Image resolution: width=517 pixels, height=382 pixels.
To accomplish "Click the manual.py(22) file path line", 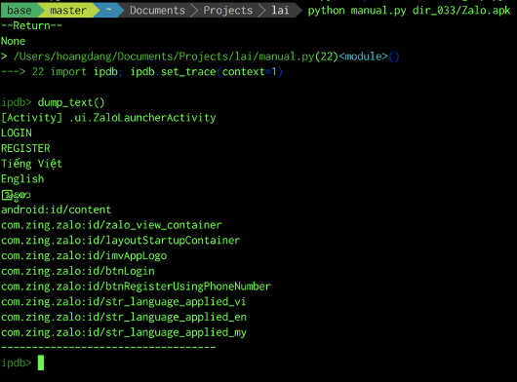I will coord(200,57).
